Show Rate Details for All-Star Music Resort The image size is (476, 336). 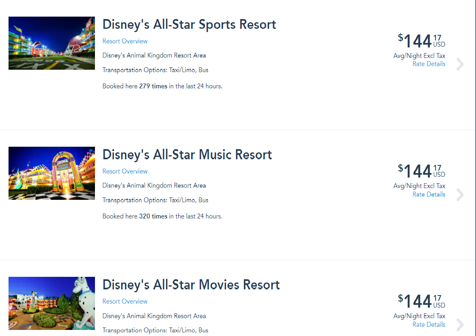429,195
